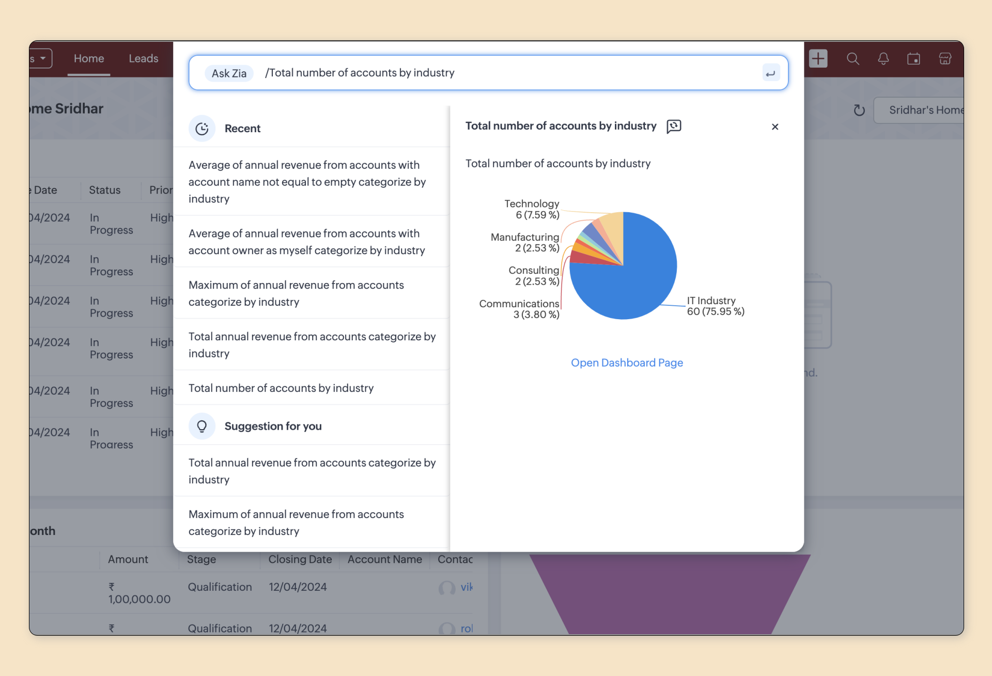Click the enter arrow in Ask Zia bar
The image size is (992, 676).
coord(770,73)
